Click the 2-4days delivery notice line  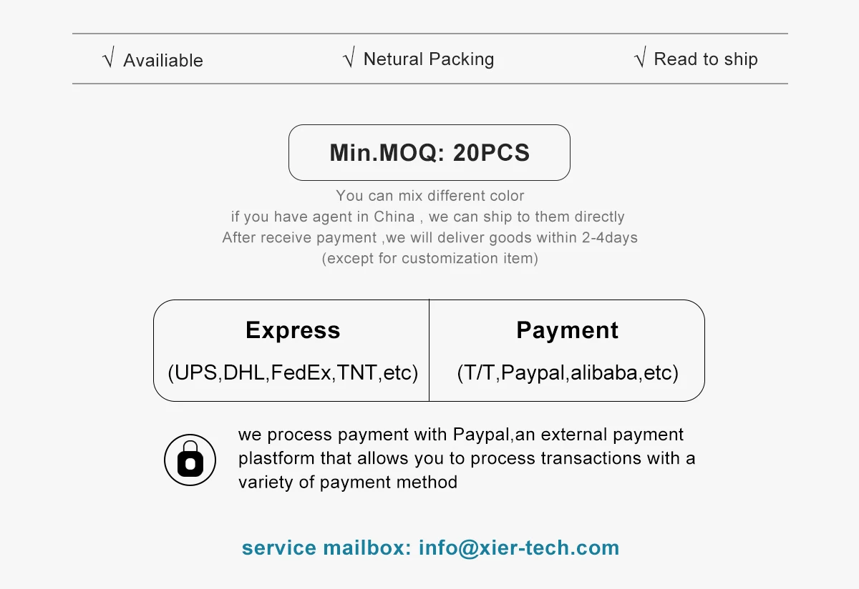coord(429,237)
